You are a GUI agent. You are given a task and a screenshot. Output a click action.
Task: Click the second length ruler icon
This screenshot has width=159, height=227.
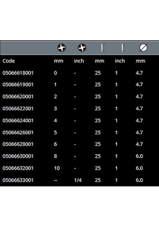123,48
